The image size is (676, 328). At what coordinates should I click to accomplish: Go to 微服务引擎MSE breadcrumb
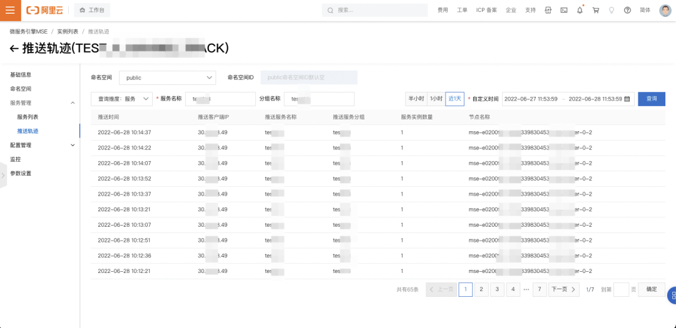28,31
